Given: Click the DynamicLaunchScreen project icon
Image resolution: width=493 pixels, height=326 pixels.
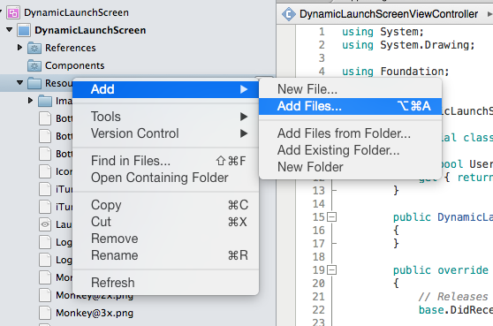Looking at the screenshot, I should [x=24, y=30].
